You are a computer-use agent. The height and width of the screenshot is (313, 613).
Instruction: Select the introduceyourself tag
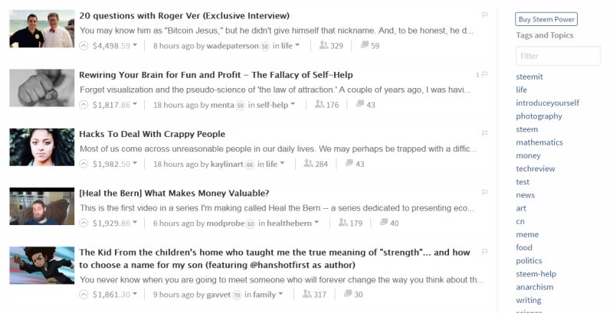[547, 103]
